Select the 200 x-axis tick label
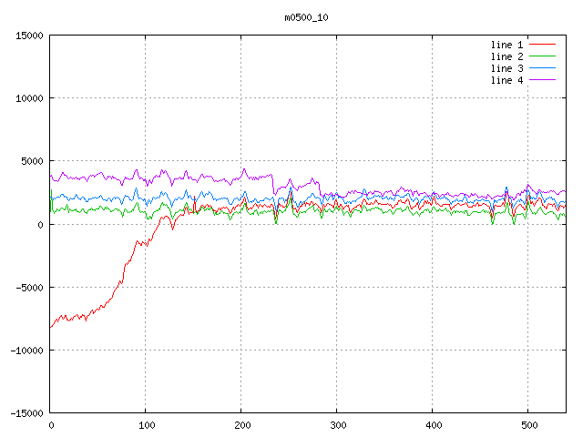The width and height of the screenshot is (583, 437). pos(240,425)
